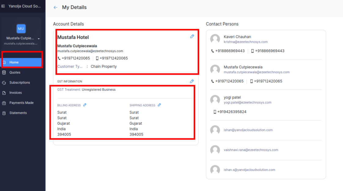Click ishan@yanoljacloudsolution.com contact entry
Screen dimensions: 343x191
248,130
